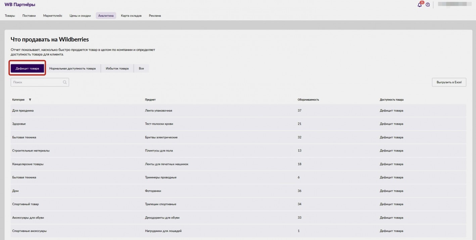Image resolution: width=476 pixels, height=240 pixels.
Task: Open the Поставки menu
Action: [29, 16]
